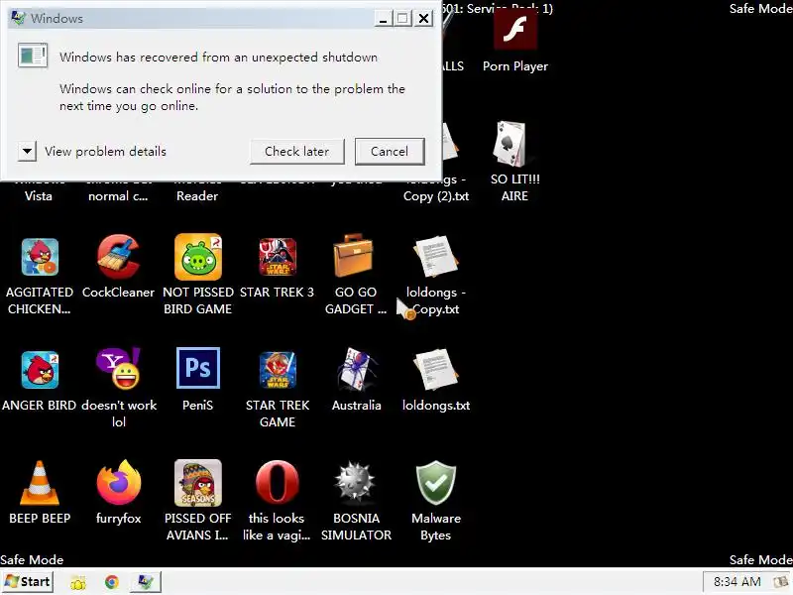Click the Cancel button in the dialog

(390, 152)
